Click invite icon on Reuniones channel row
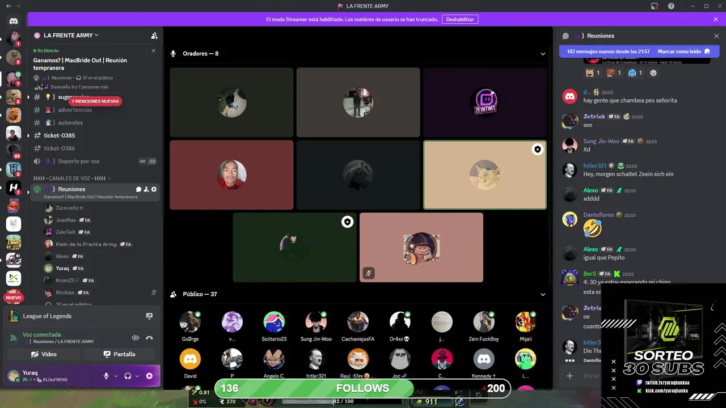This screenshot has height=408, width=726. click(146, 189)
